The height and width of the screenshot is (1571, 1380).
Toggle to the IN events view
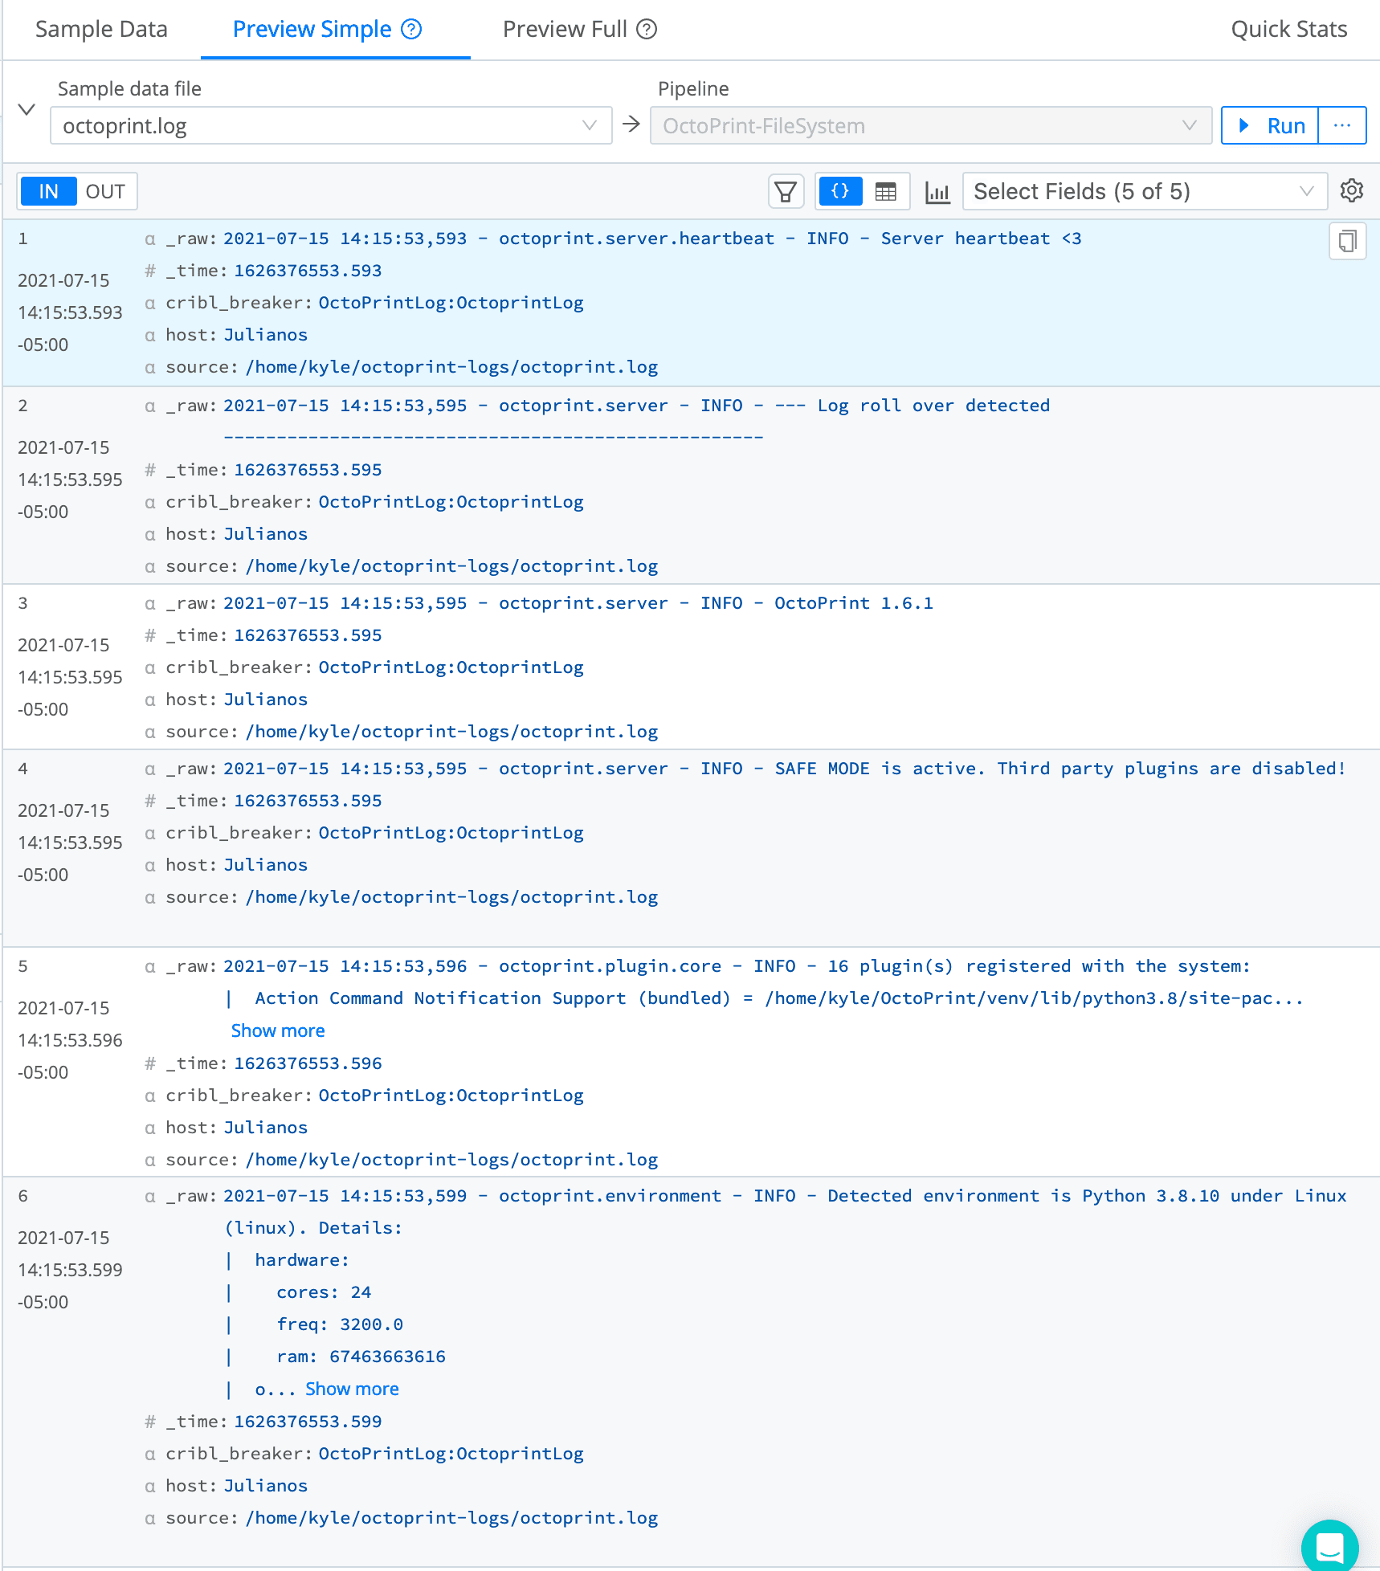[48, 192]
